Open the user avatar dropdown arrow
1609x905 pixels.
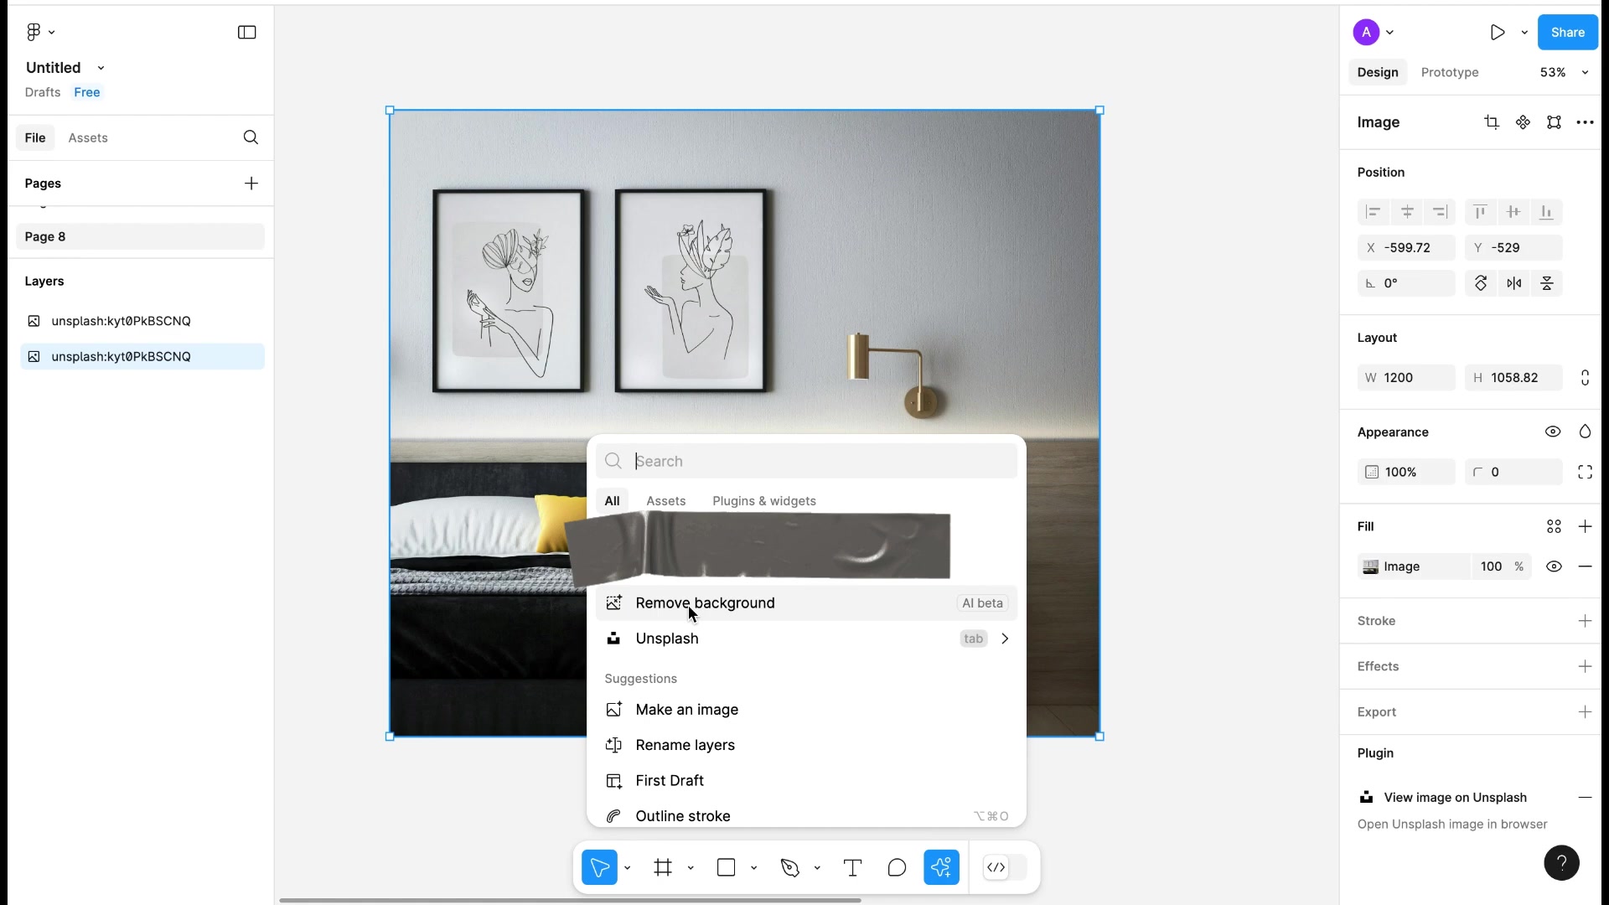[1390, 32]
